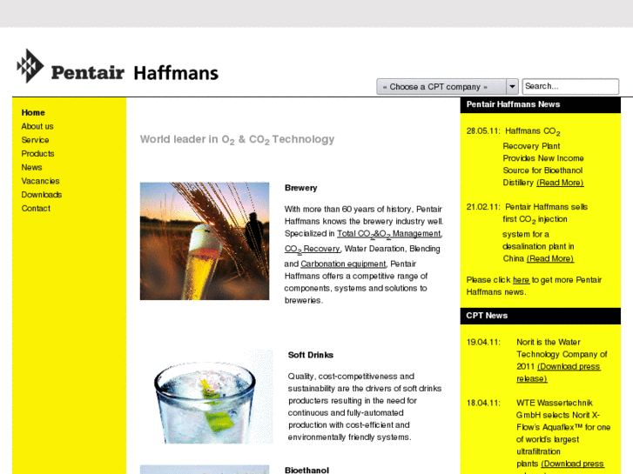Image resolution: width=633 pixels, height=474 pixels.
Task: Click the soft drinks glass image
Action: [x=206, y=397]
